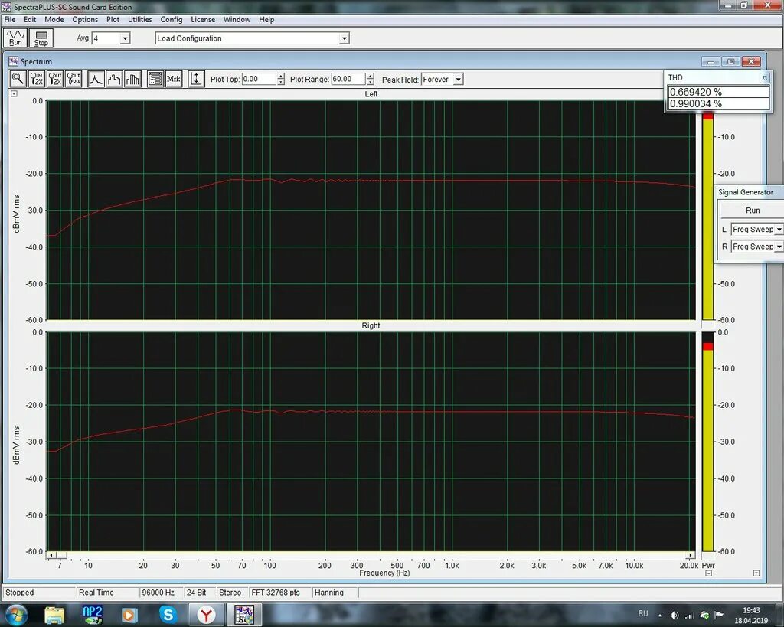Open the License menu
This screenshot has width=784, height=627.
click(203, 19)
